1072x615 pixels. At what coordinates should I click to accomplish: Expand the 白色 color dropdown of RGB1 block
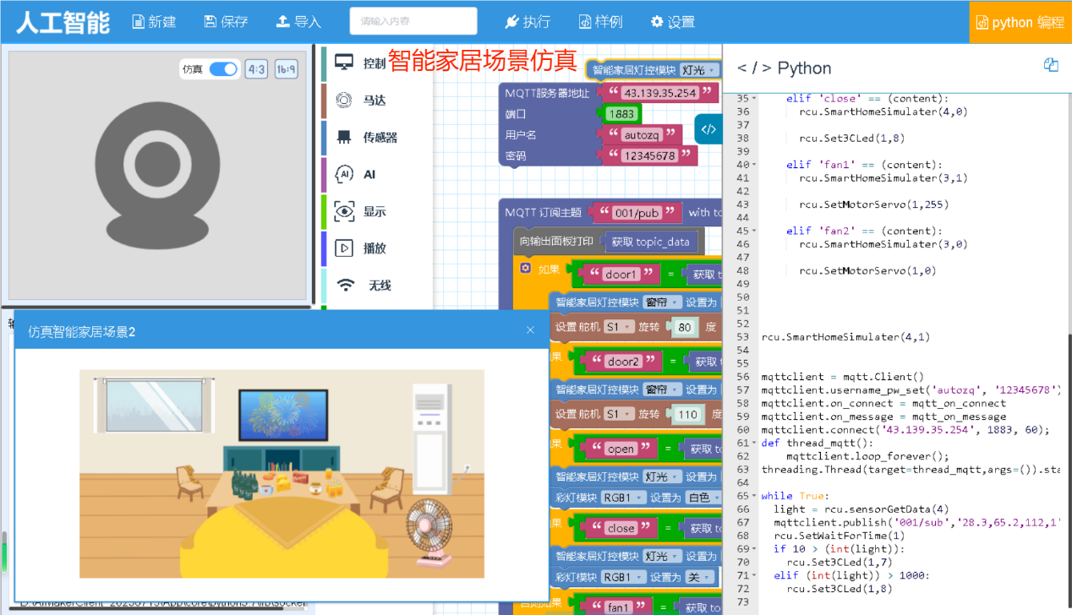tap(703, 498)
